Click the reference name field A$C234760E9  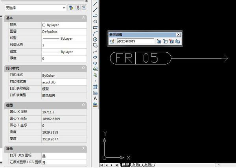(x=135, y=41)
